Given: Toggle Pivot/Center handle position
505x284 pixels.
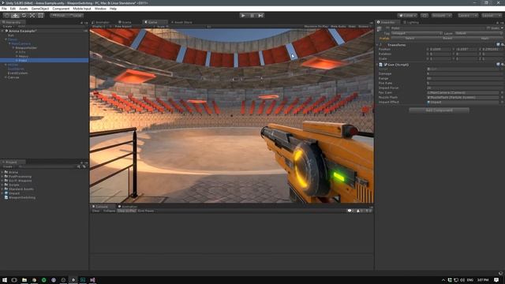Looking at the screenshot, I should coord(58,16).
